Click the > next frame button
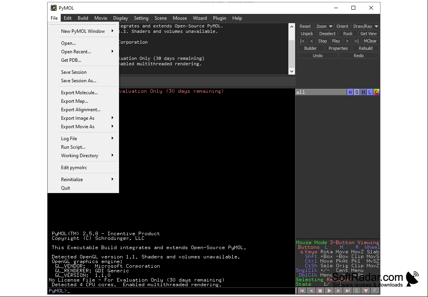428x297 pixels. (347, 41)
